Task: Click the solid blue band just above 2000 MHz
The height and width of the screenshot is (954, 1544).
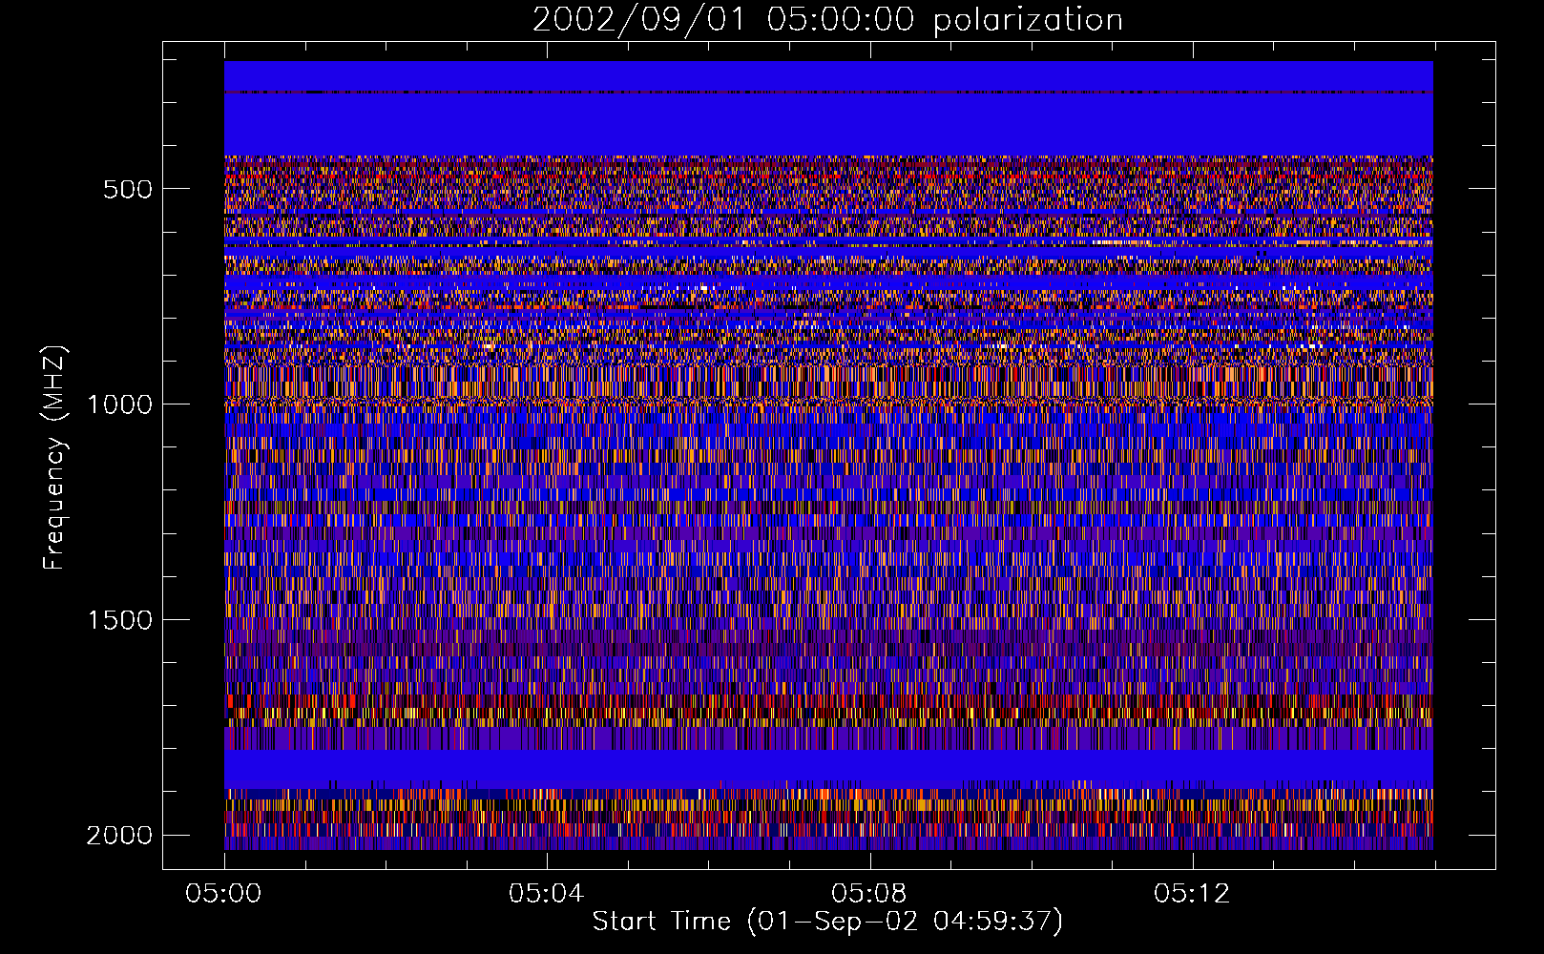Action: click(x=828, y=769)
